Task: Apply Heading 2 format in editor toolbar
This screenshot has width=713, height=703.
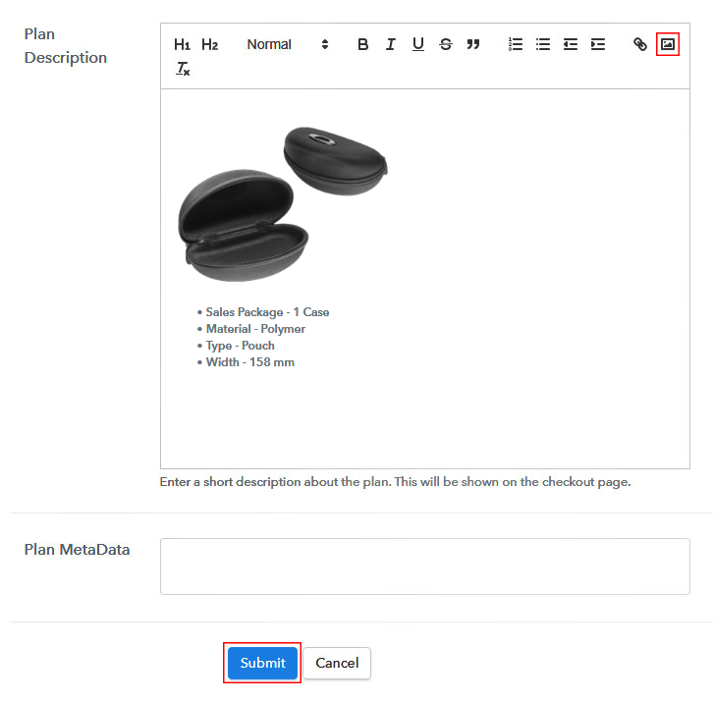Action: (x=209, y=44)
